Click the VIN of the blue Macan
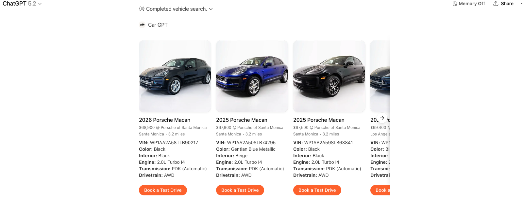This screenshot has height=197, width=523. click(x=245, y=142)
